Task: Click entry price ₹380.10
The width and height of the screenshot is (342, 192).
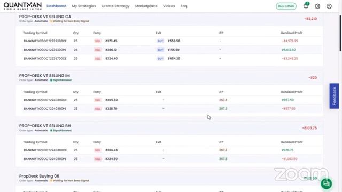Action: 111,50
